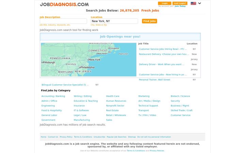Select the Accounting / Banking category
This screenshot has height=153, width=245.
click(53, 96)
